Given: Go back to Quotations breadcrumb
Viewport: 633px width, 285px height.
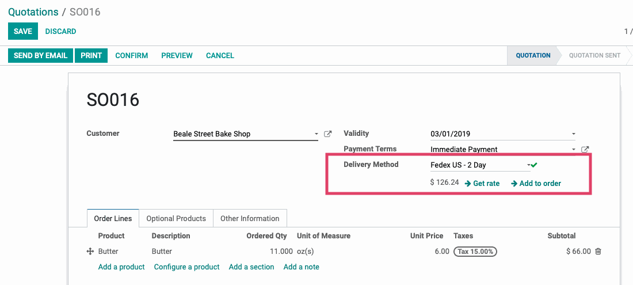Looking at the screenshot, I should pyautogui.click(x=33, y=12).
